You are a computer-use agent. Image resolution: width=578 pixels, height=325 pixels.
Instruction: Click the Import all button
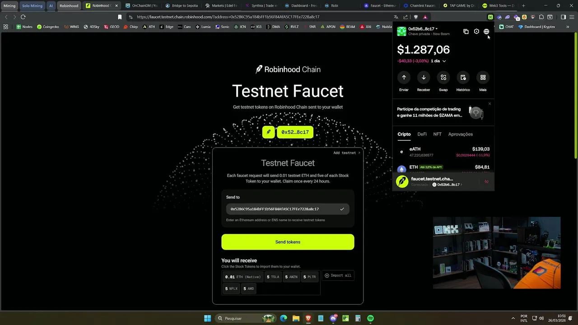pos(338,275)
